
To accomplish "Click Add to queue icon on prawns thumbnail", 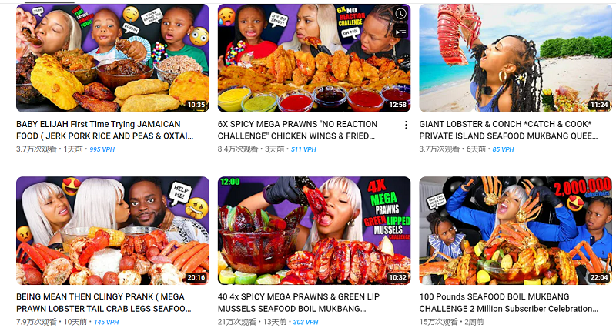I will (400, 31).
